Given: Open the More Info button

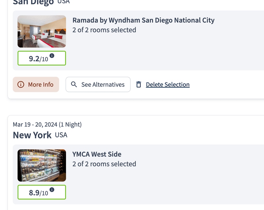Looking at the screenshot, I should pos(36,85).
